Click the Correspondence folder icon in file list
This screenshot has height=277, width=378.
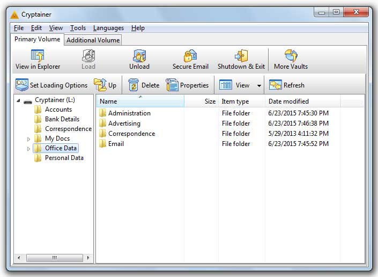pos(103,133)
